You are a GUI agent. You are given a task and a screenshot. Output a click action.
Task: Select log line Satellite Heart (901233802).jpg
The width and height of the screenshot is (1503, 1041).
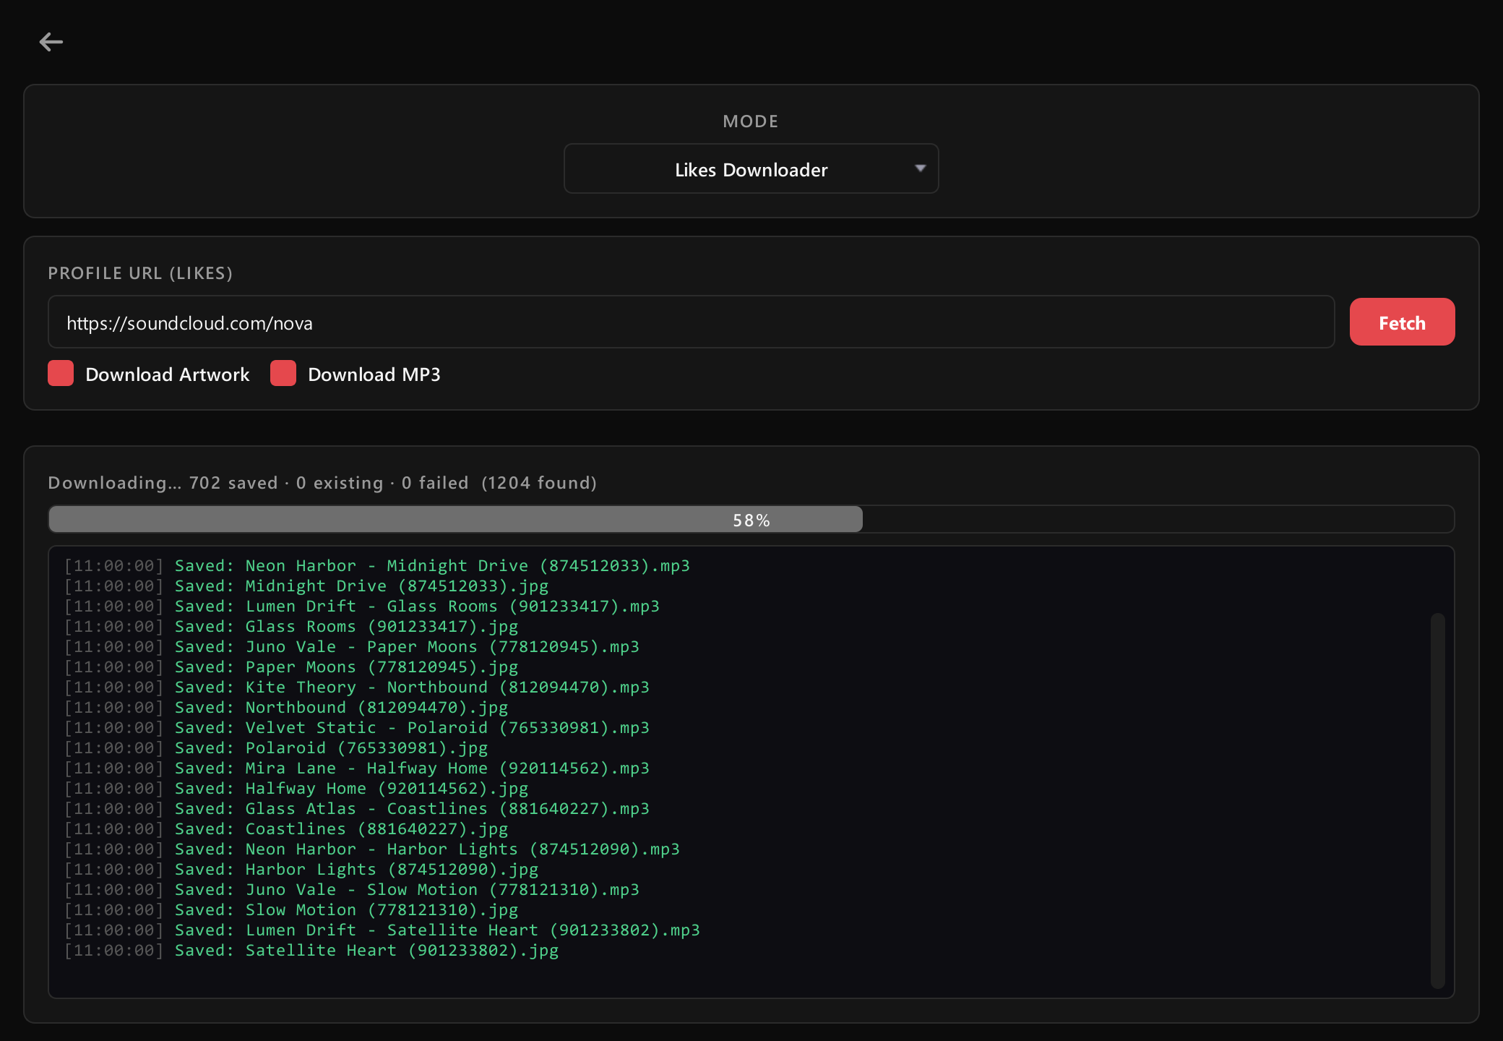[x=311, y=951]
